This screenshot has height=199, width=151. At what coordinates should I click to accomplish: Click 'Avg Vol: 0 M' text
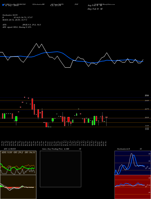tap(95, 5)
